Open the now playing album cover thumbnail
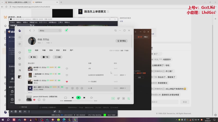Image resolution: width=218 pixels, height=122 pixels. 29,98
